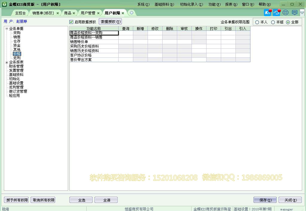The height and width of the screenshot is (211, 306).
Task: Expand the 业务报表 tree node
Action: click(7, 62)
